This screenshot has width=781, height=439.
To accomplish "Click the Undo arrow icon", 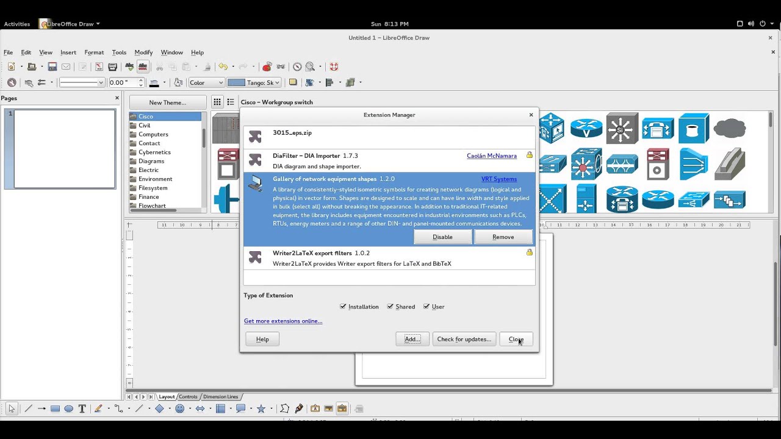I will coord(223,66).
